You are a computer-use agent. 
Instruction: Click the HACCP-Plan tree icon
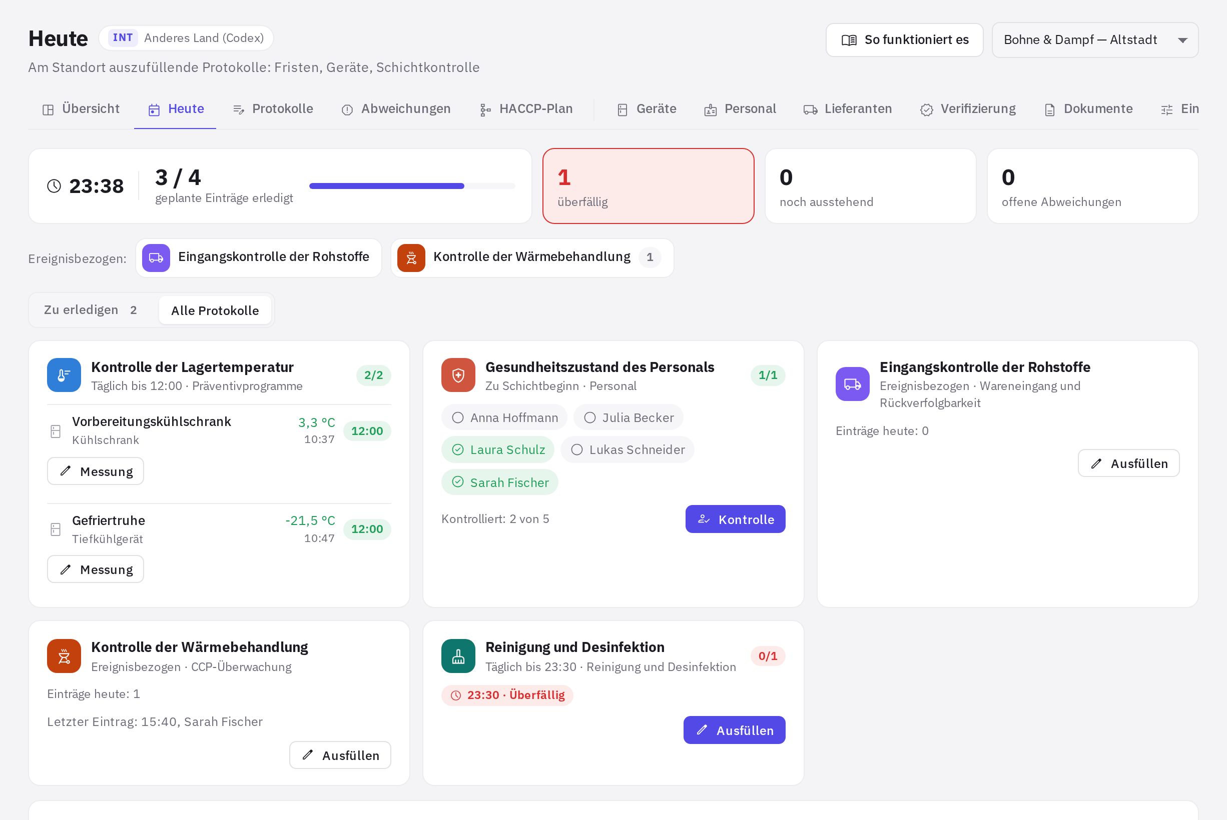click(x=485, y=110)
